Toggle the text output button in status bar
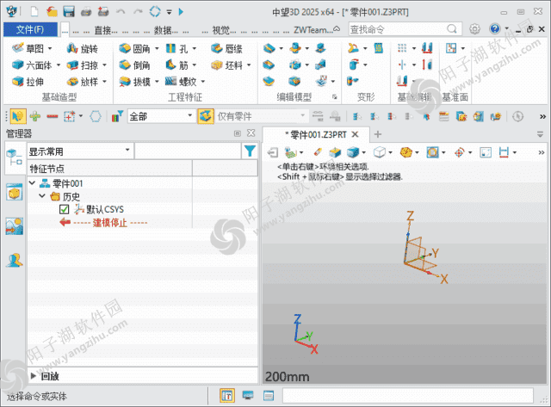The width and height of the screenshot is (551, 407). (x=227, y=396)
